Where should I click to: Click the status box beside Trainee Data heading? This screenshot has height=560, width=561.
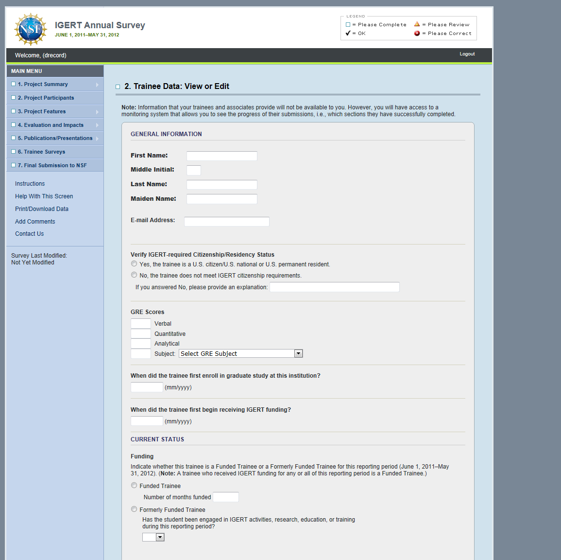click(x=118, y=87)
